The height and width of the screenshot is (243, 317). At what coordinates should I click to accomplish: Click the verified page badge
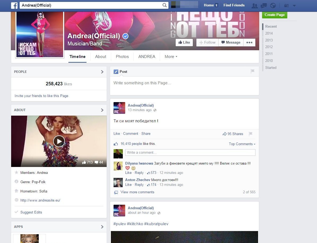[125, 36]
